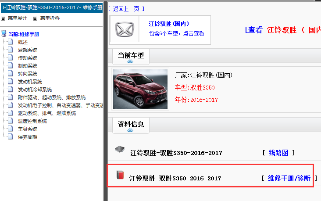Click the page icon next to 温度控制系统

click(11, 121)
